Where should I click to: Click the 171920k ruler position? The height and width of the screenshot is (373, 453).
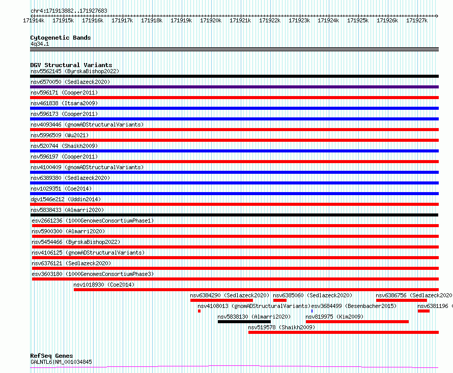click(x=211, y=20)
